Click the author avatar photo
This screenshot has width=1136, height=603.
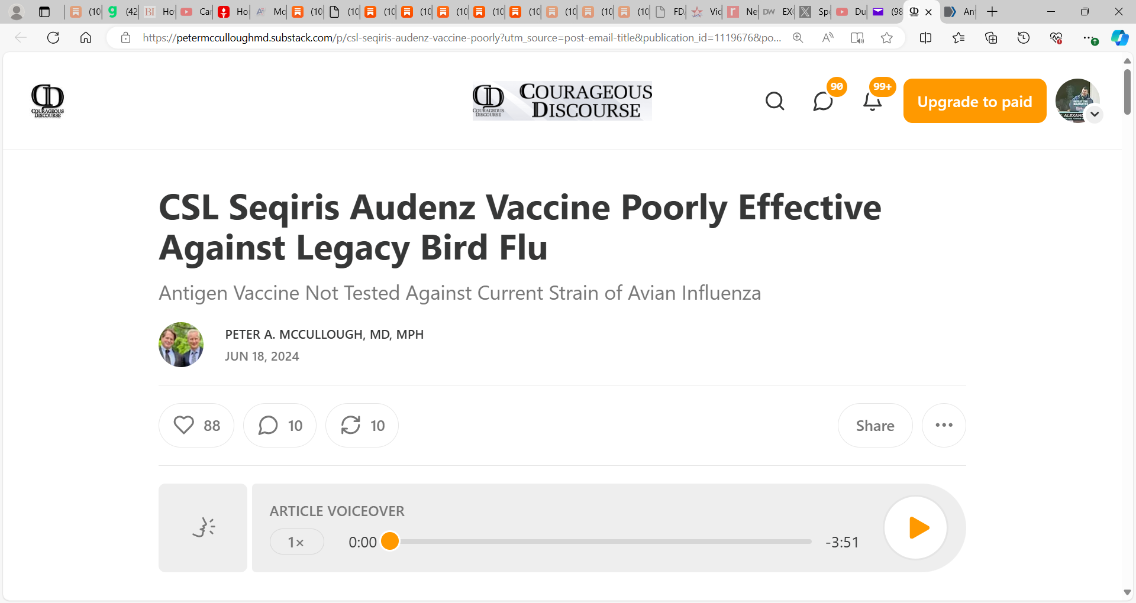pyautogui.click(x=181, y=345)
